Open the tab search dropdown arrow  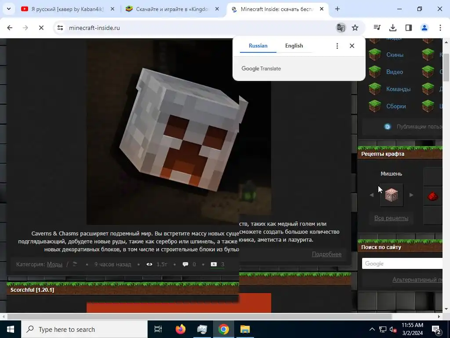9,9
